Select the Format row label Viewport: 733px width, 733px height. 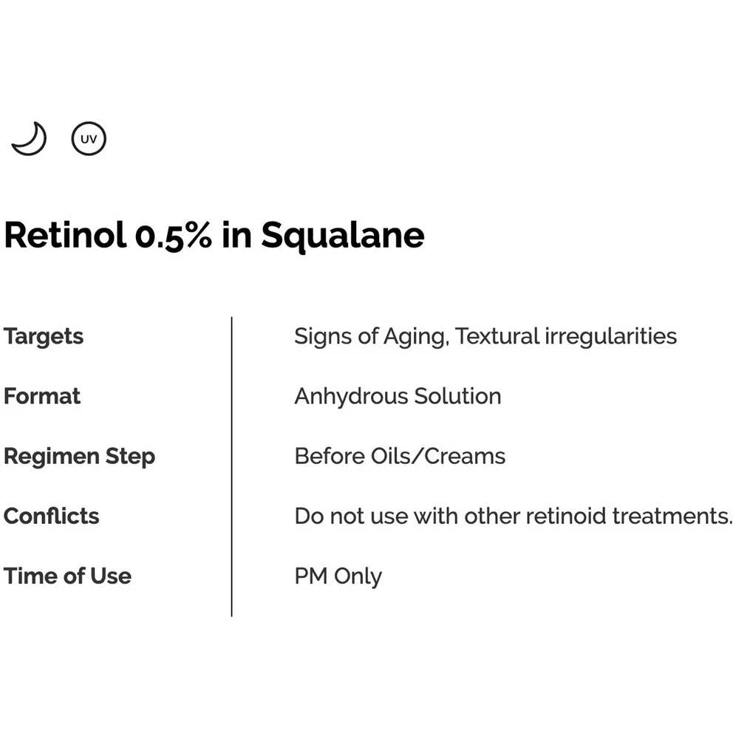pyautogui.click(x=42, y=396)
